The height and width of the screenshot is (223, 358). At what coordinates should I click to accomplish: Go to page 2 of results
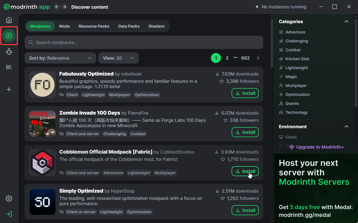pyautogui.click(x=227, y=58)
